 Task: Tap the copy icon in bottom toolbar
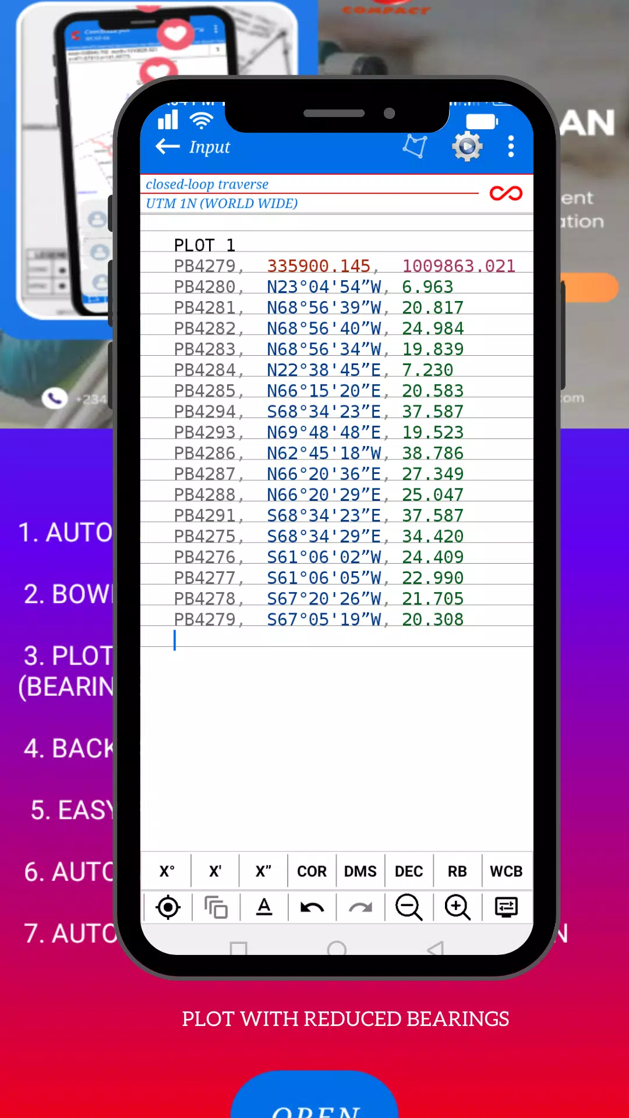click(x=215, y=907)
